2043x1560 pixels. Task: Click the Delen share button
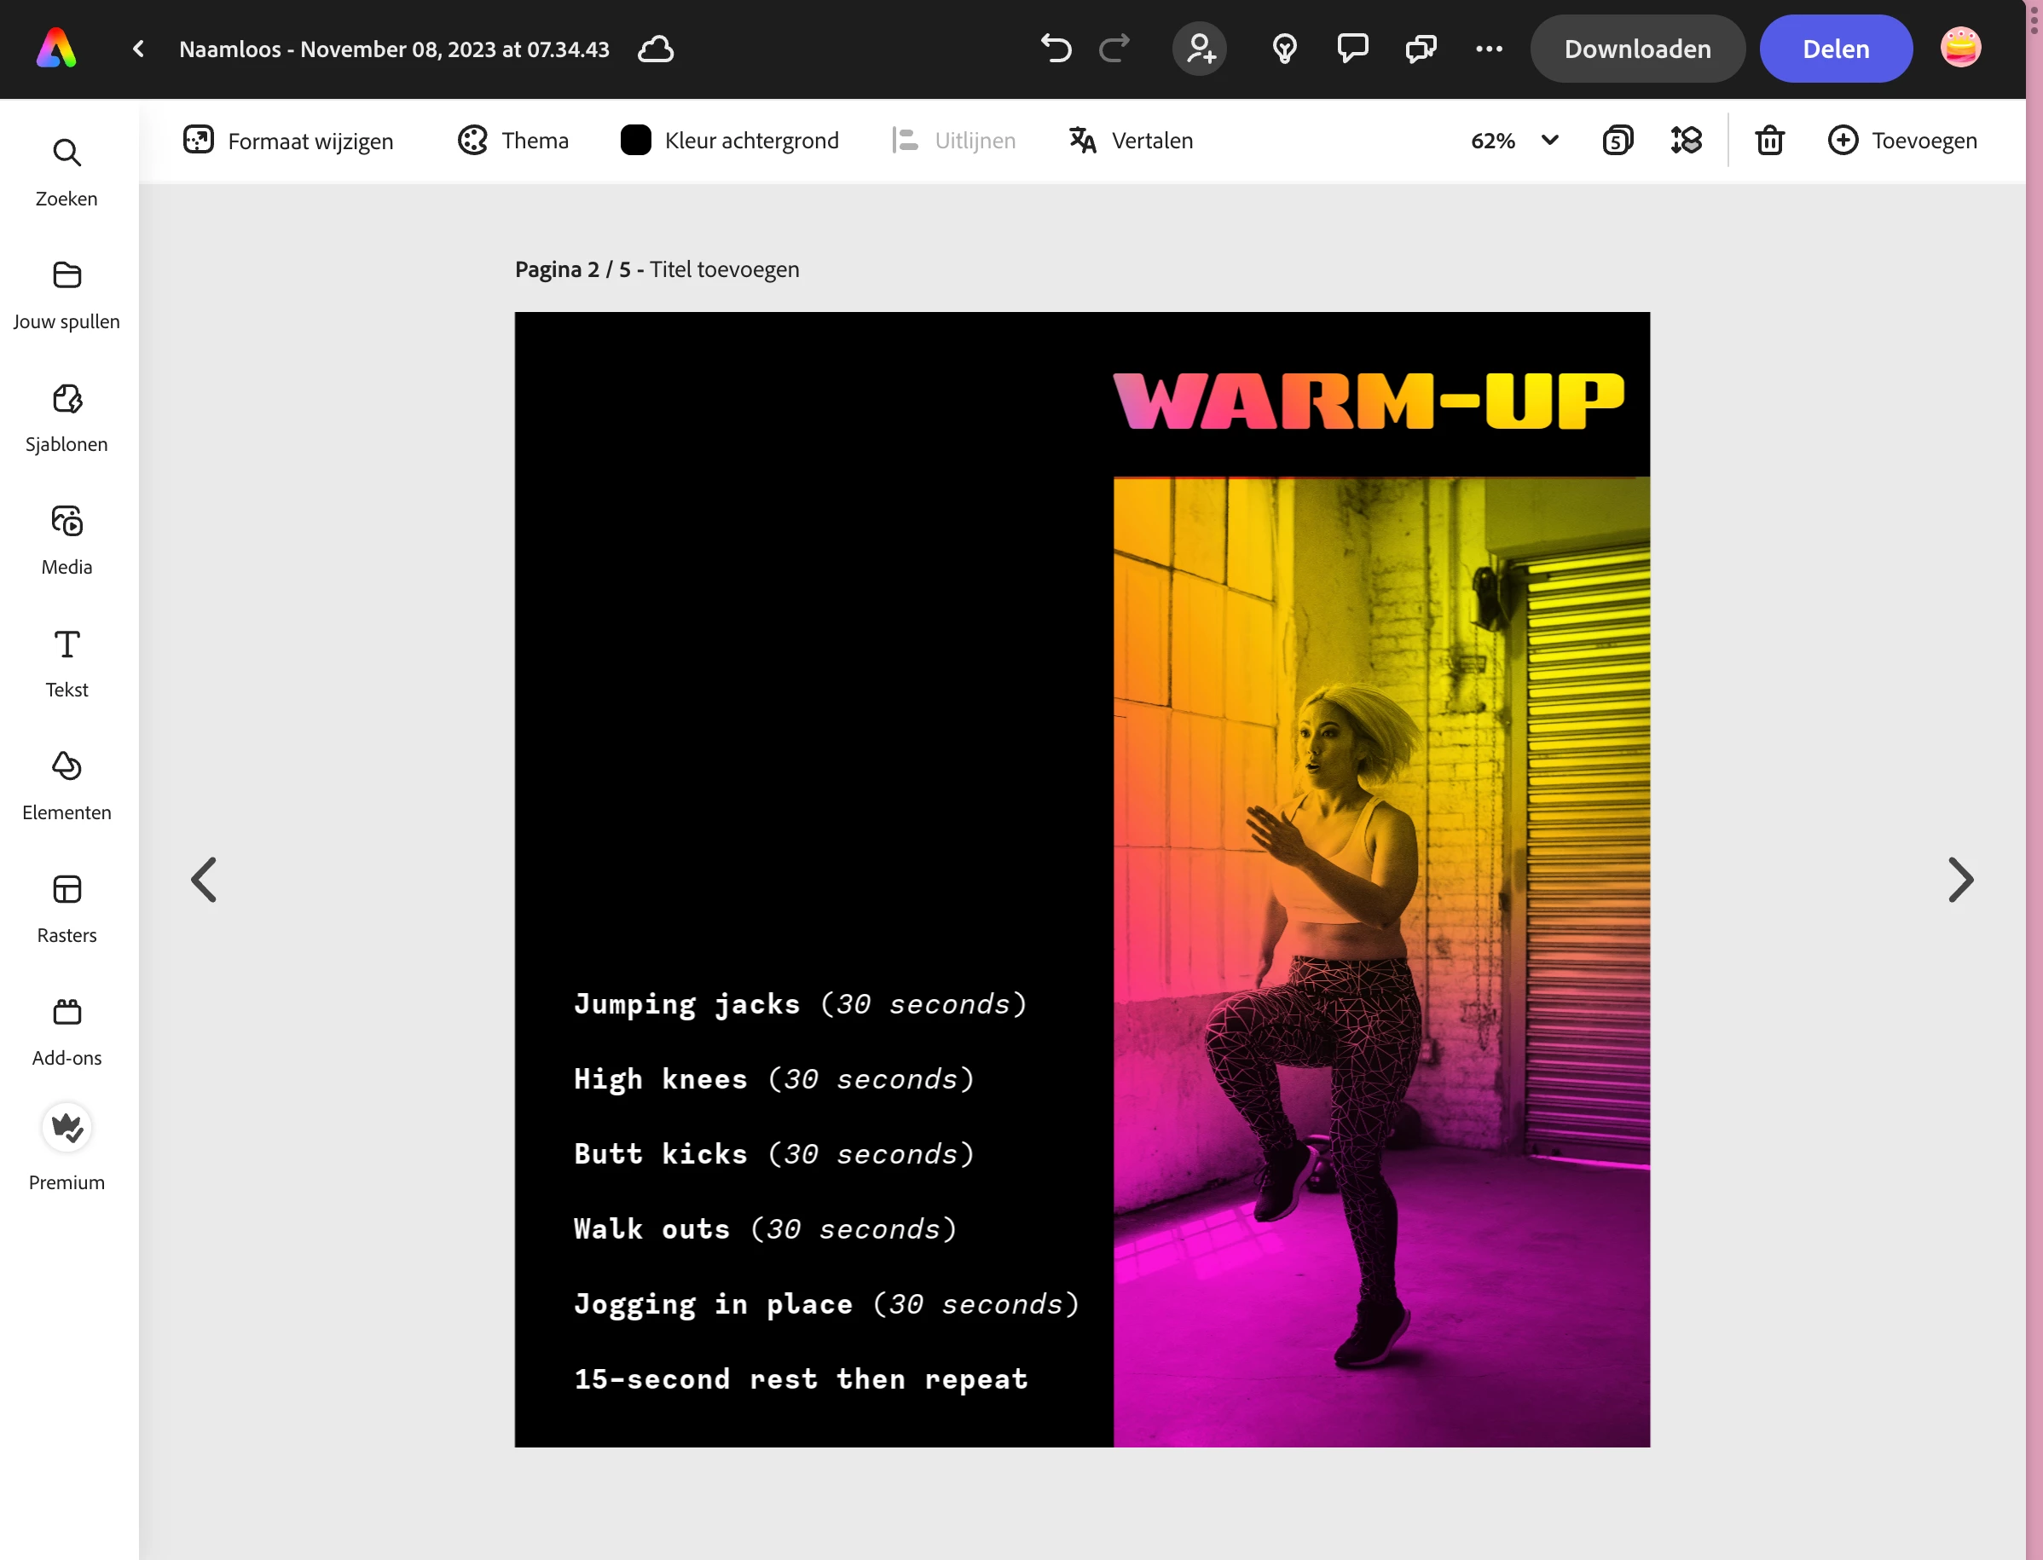(1835, 49)
